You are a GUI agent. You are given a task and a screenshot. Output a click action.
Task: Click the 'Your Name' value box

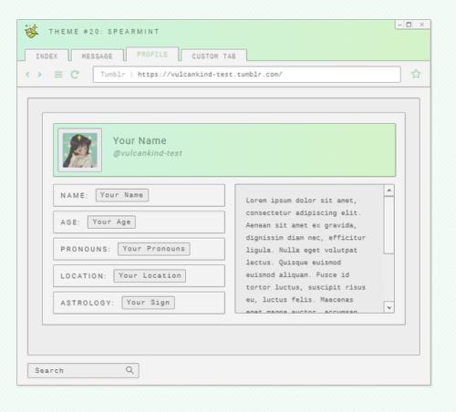click(x=122, y=195)
